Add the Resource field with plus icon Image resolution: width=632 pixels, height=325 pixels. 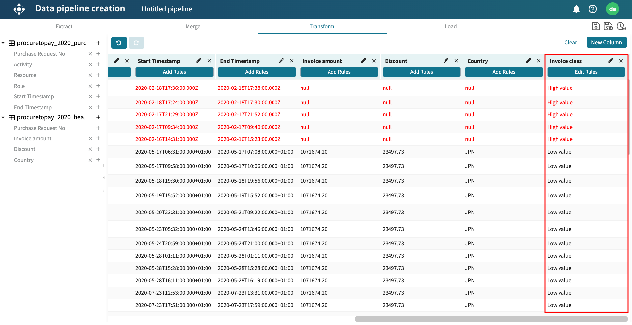tap(98, 75)
